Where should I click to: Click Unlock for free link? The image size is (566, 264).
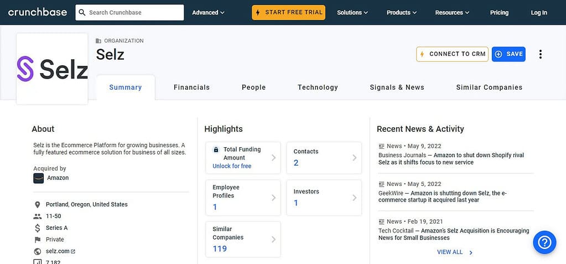pyautogui.click(x=232, y=166)
